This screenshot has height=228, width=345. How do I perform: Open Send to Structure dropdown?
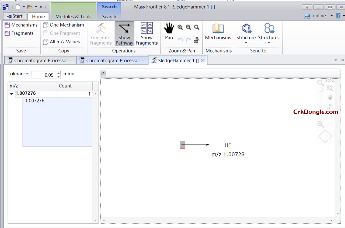[246, 43]
